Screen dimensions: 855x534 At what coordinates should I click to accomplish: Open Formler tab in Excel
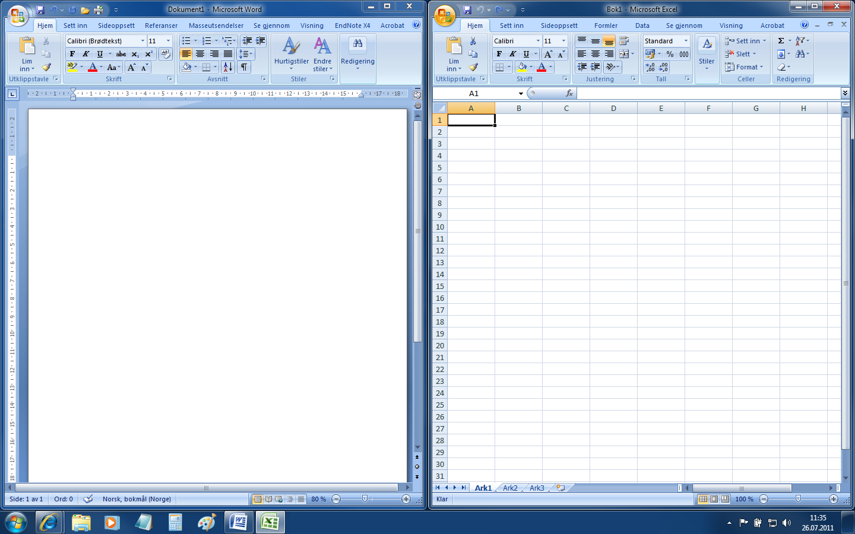(606, 26)
